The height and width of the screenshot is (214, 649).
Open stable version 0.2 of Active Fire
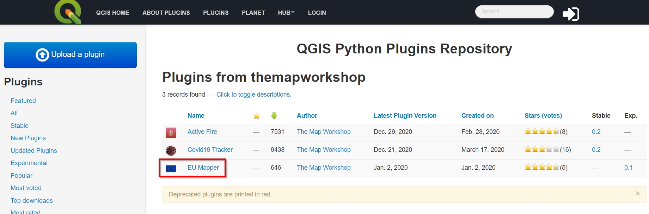click(x=596, y=132)
